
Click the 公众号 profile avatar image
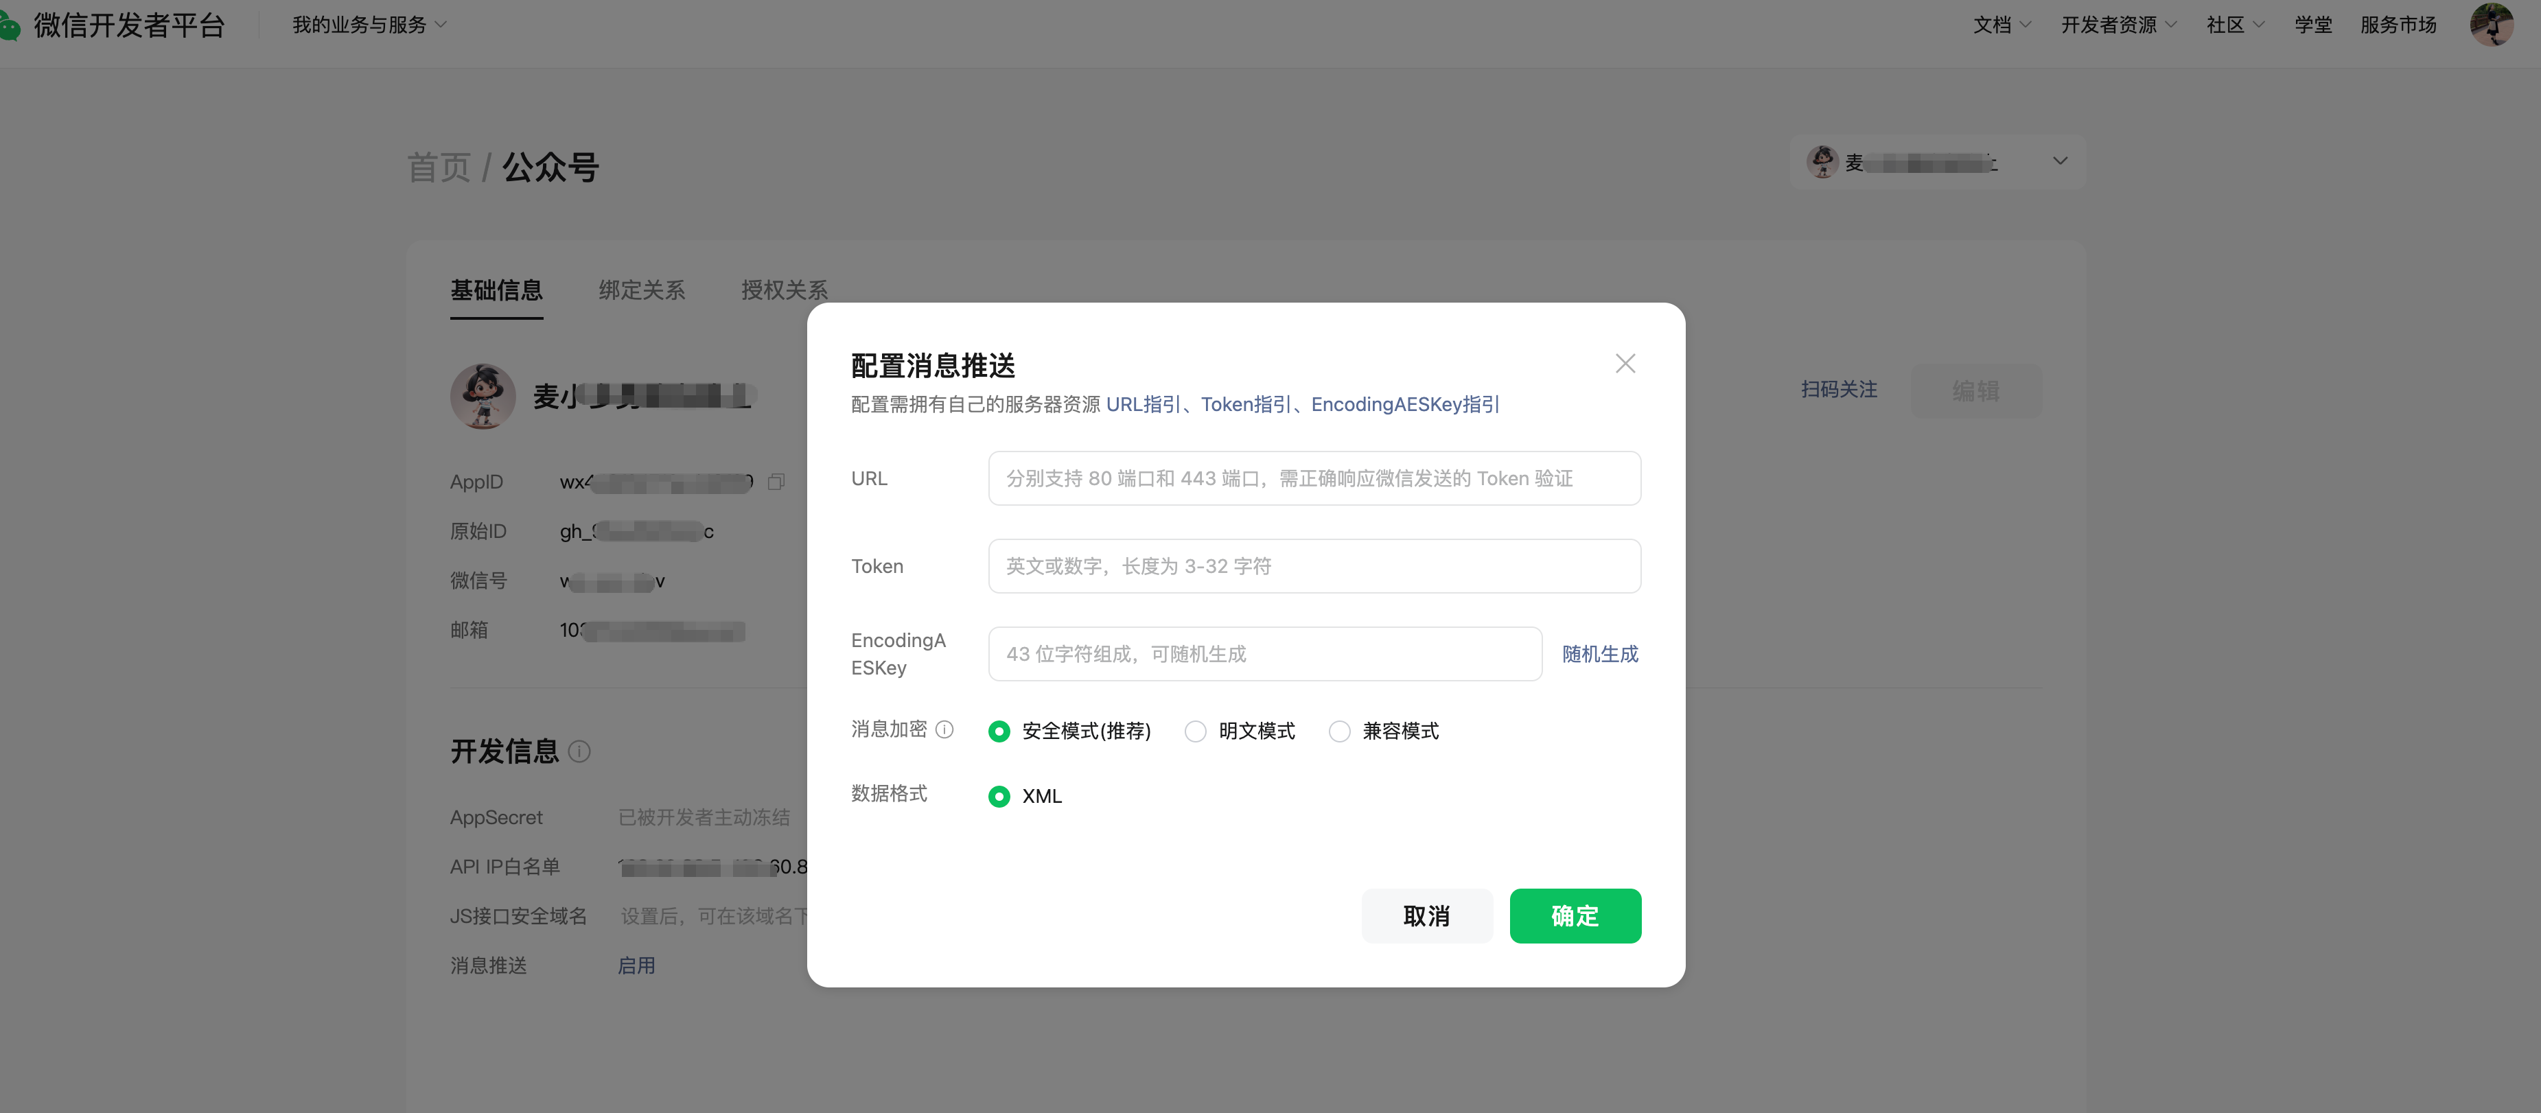pyautogui.click(x=483, y=397)
